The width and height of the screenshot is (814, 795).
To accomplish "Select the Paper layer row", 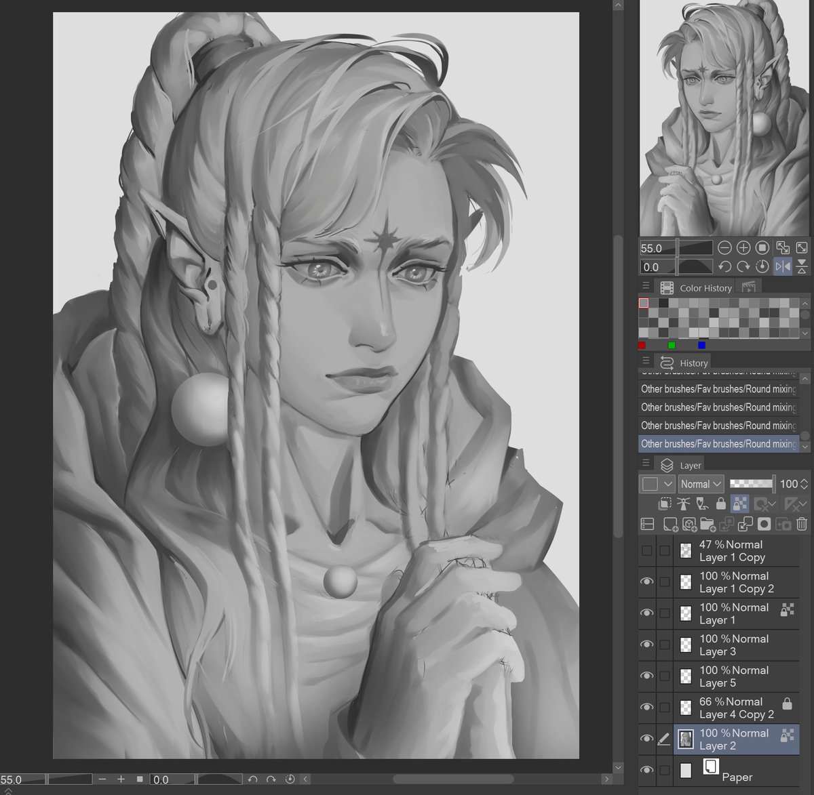I will [x=736, y=771].
